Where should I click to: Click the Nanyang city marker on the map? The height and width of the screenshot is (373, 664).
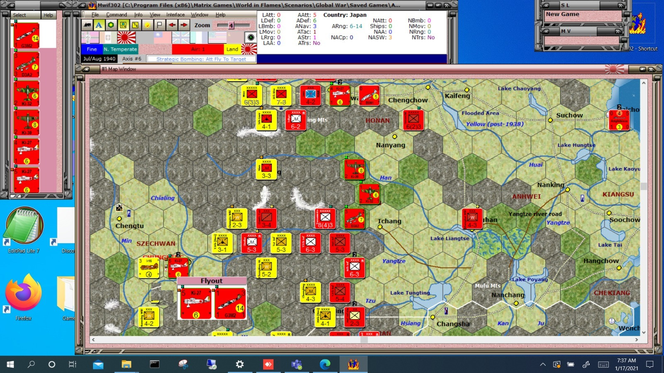pos(395,136)
